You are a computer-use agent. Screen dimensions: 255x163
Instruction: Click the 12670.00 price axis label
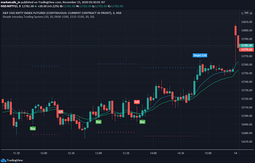[x=246, y=142]
